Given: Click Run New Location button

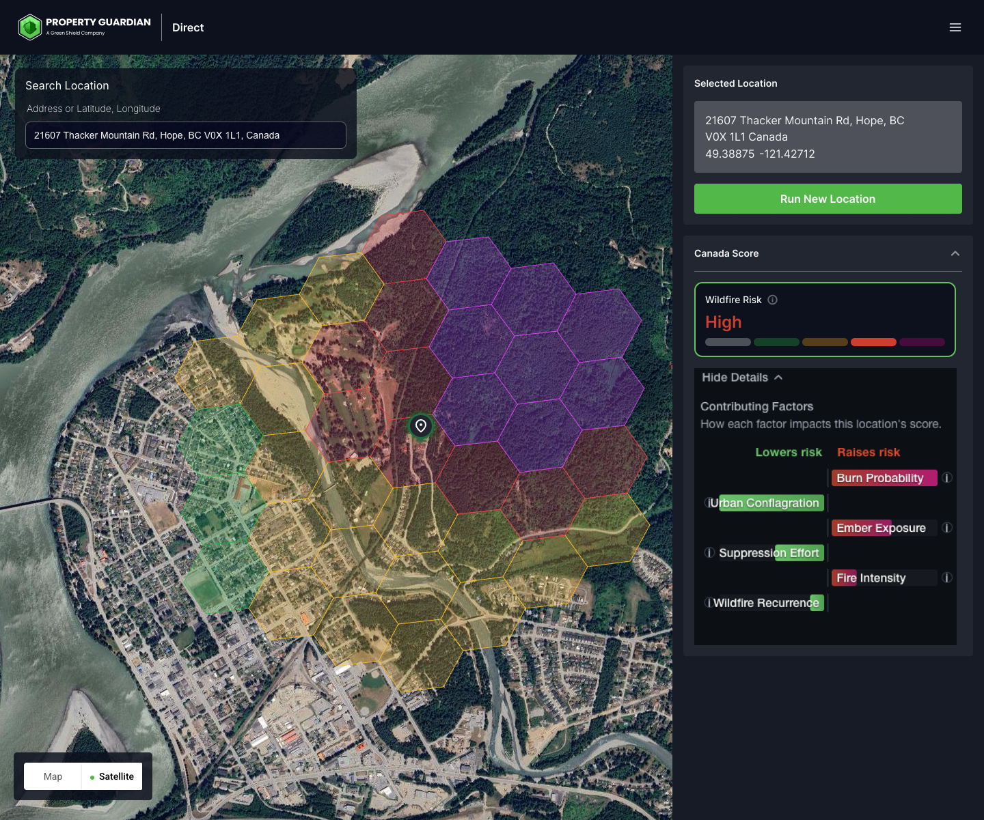Looking at the screenshot, I should click(x=828, y=199).
